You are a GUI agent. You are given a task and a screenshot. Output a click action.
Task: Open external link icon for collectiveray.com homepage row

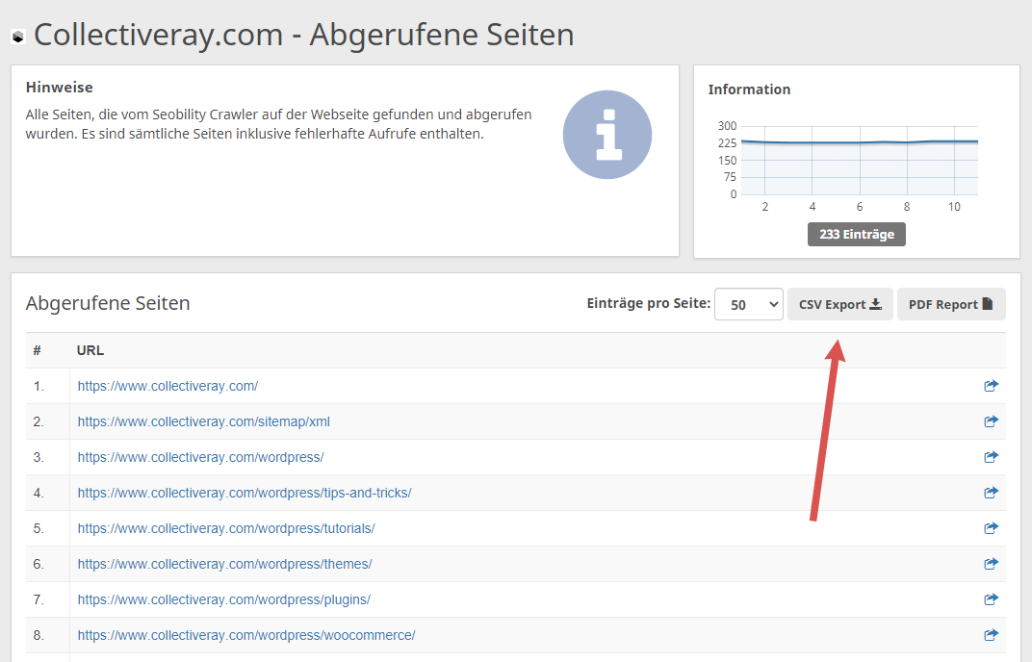click(991, 386)
